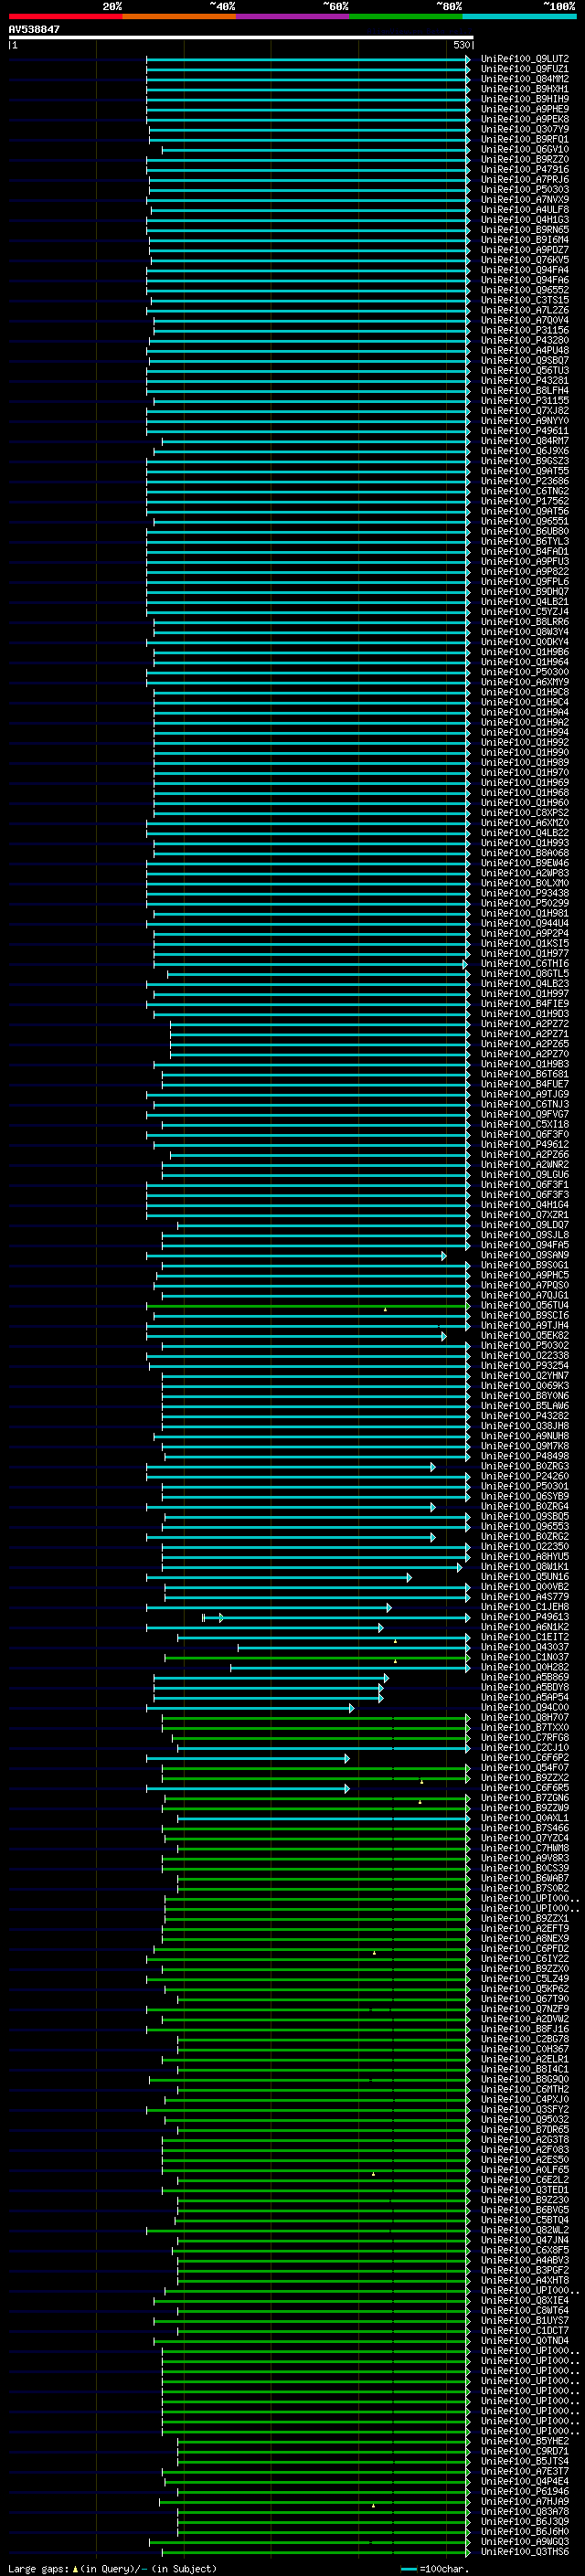Select the UniRef100_P93254 label
Viewport: 585px width, 2576px height.
(x=525, y=1365)
